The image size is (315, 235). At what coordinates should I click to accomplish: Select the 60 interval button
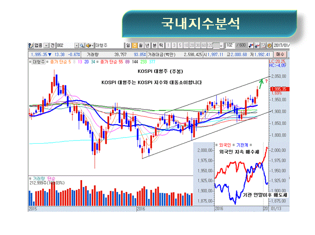coord(204,46)
